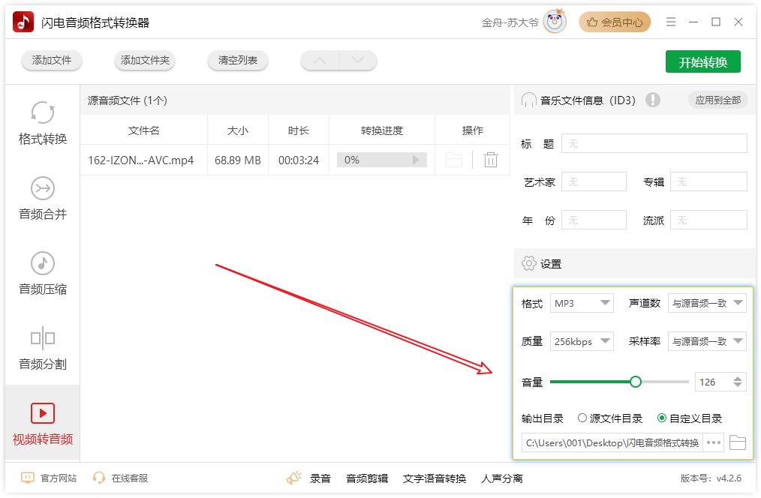Click the ID3 info warning icon

652,100
